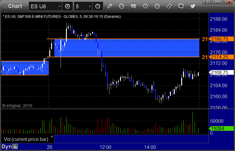Click the white 2168.75 last price label
235x151 pixels.
coord(221,72)
